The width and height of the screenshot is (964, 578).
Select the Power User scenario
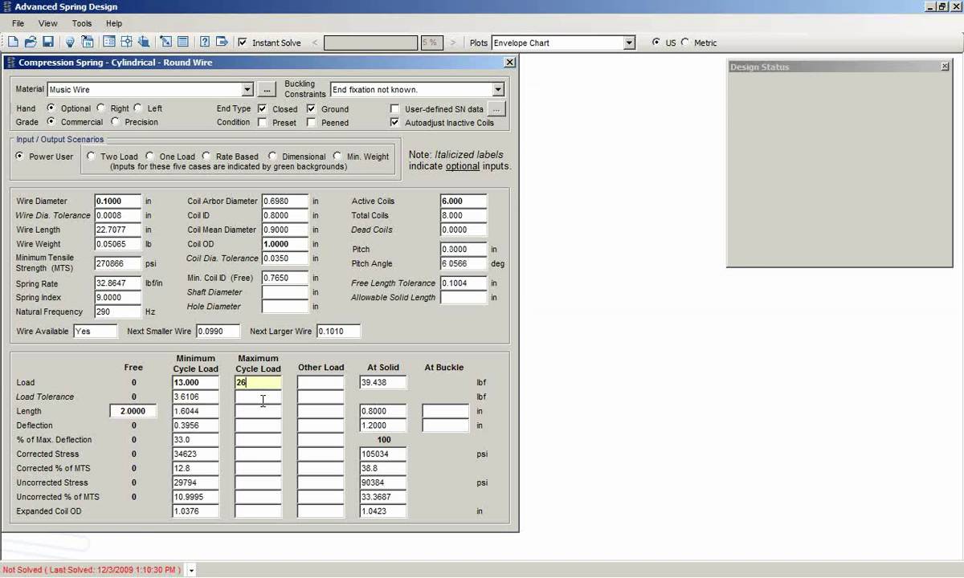(20, 156)
